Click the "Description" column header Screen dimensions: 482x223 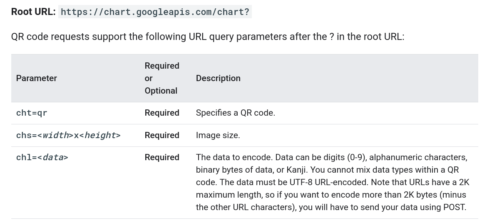coord(218,78)
